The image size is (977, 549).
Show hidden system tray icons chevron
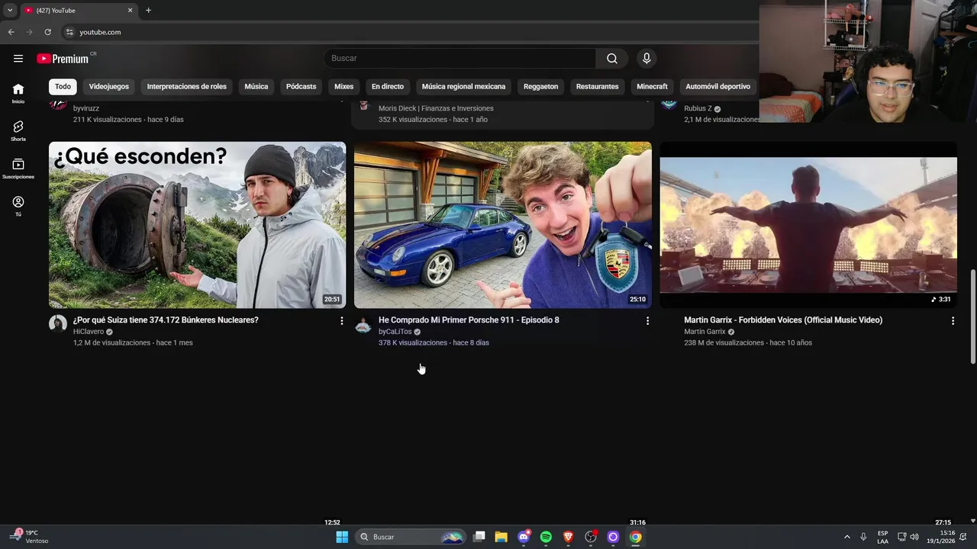846,537
